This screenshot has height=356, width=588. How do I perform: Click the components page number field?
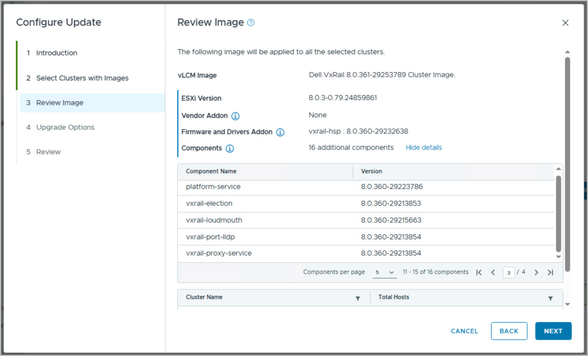[508, 272]
